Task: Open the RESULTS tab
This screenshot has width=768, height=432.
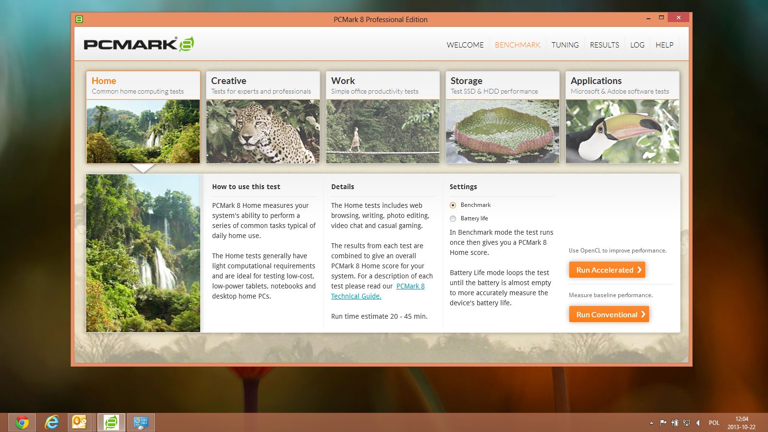Action: click(604, 45)
